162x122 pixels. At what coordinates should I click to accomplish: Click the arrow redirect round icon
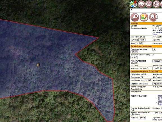(x=135, y=17)
